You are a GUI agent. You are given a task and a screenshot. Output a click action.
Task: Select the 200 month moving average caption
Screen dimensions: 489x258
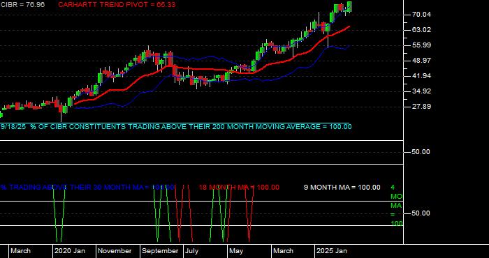(x=176, y=127)
